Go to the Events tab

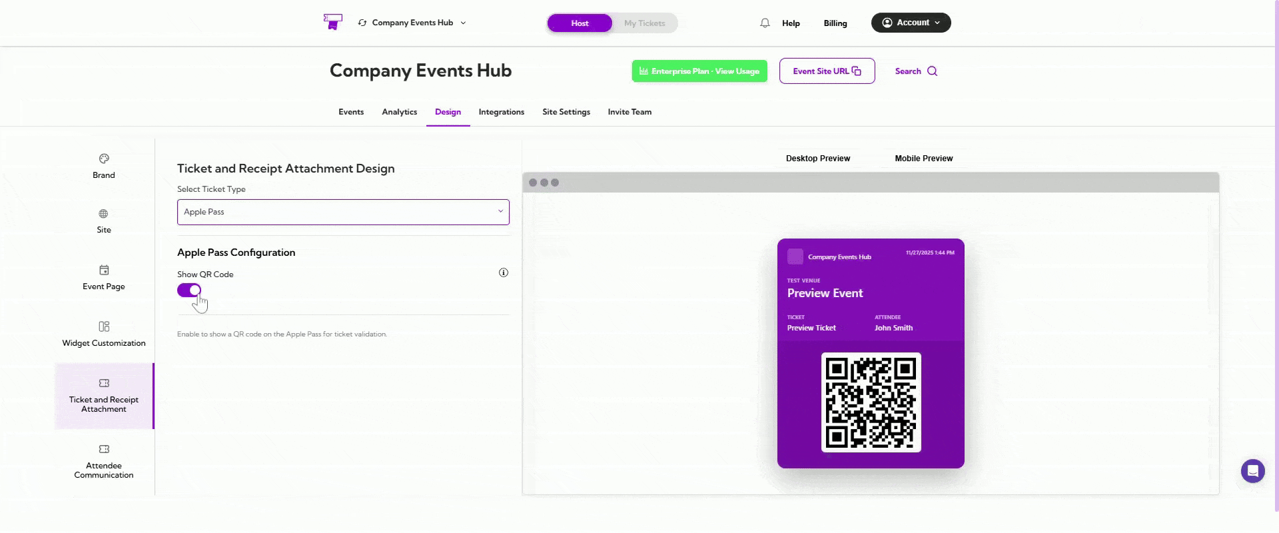pyautogui.click(x=351, y=112)
